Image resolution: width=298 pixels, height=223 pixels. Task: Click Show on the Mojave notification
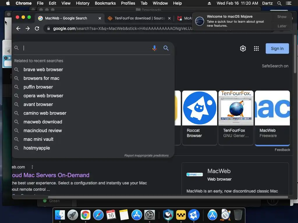tap(282, 17)
